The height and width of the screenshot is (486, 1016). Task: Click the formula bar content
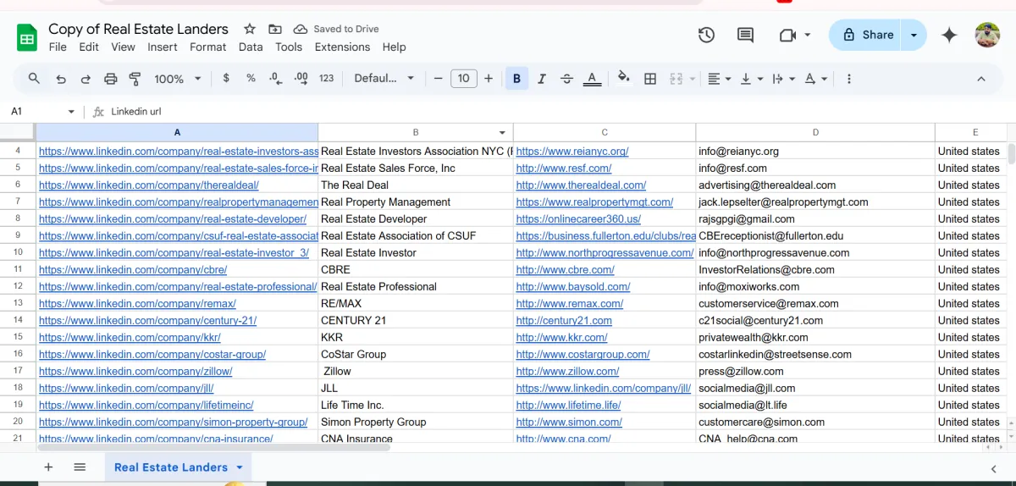click(136, 111)
